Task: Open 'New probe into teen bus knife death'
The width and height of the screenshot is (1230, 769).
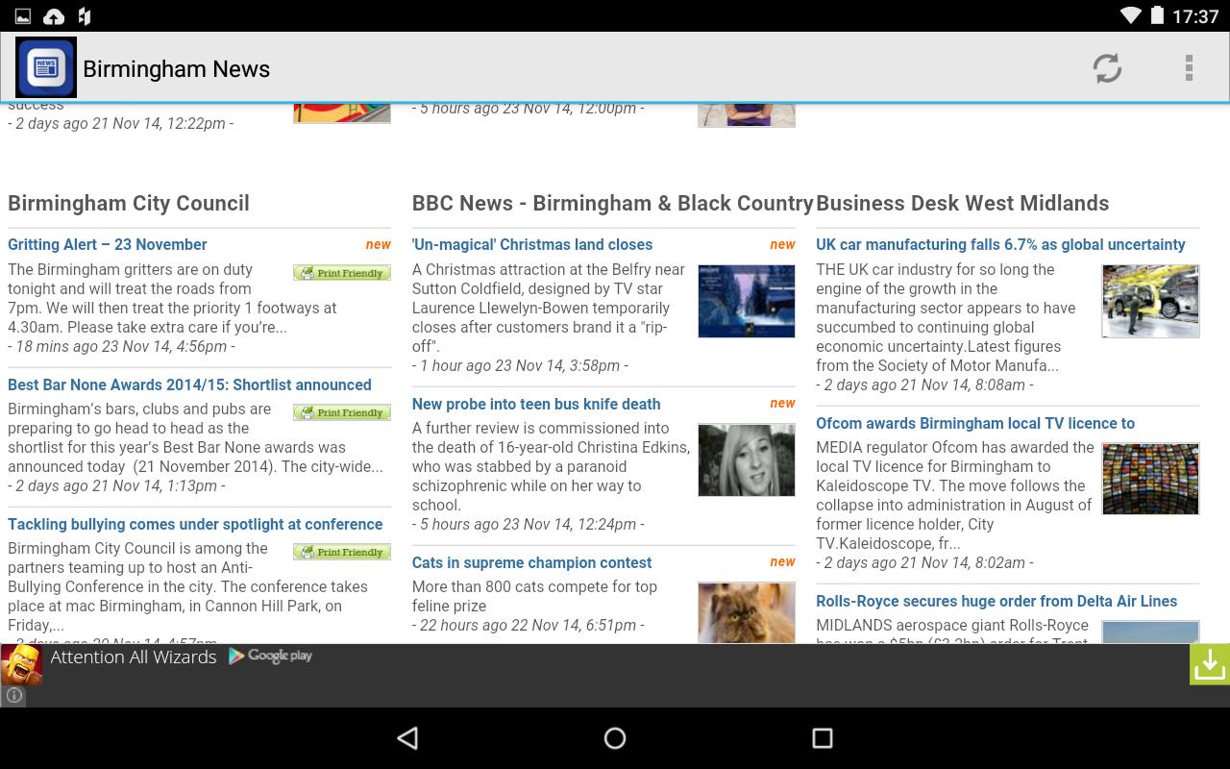Action: click(x=536, y=404)
